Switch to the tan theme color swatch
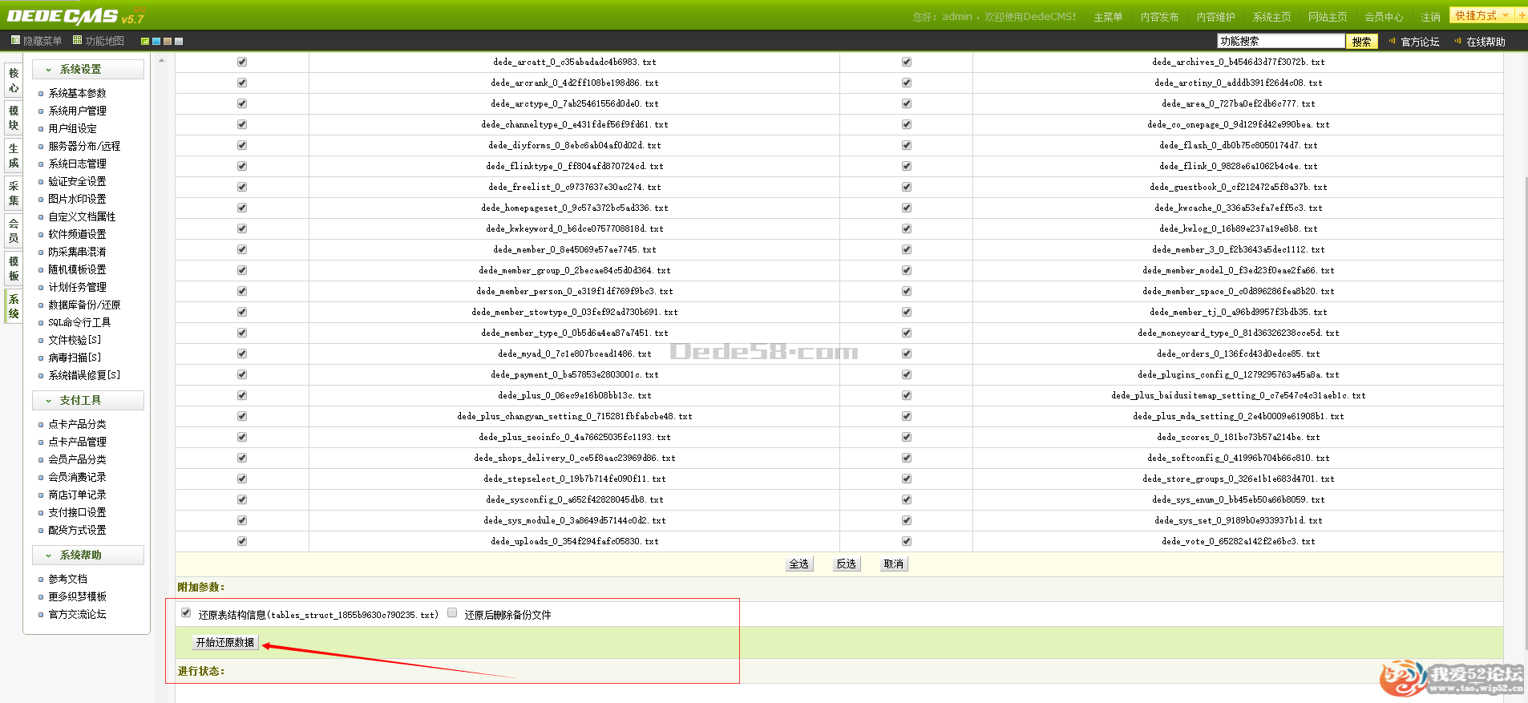Image resolution: width=1528 pixels, height=703 pixels. [x=168, y=41]
